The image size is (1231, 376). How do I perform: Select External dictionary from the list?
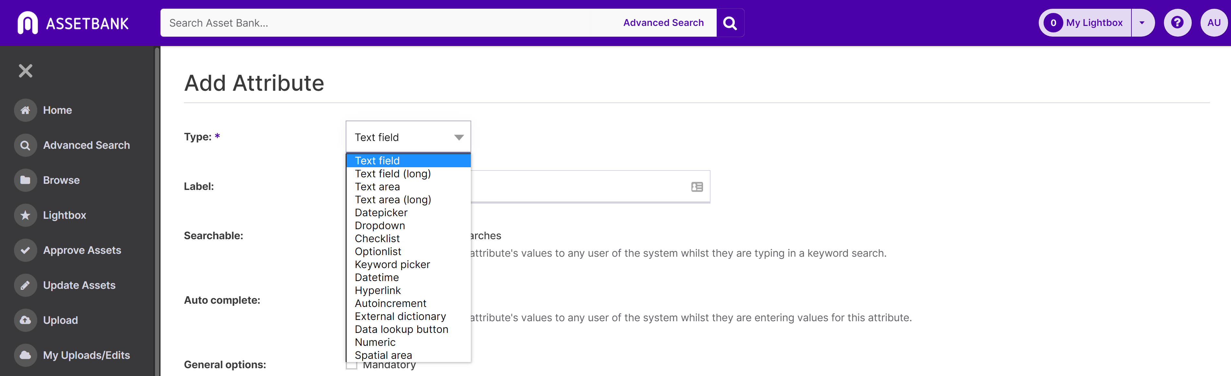pyautogui.click(x=400, y=316)
